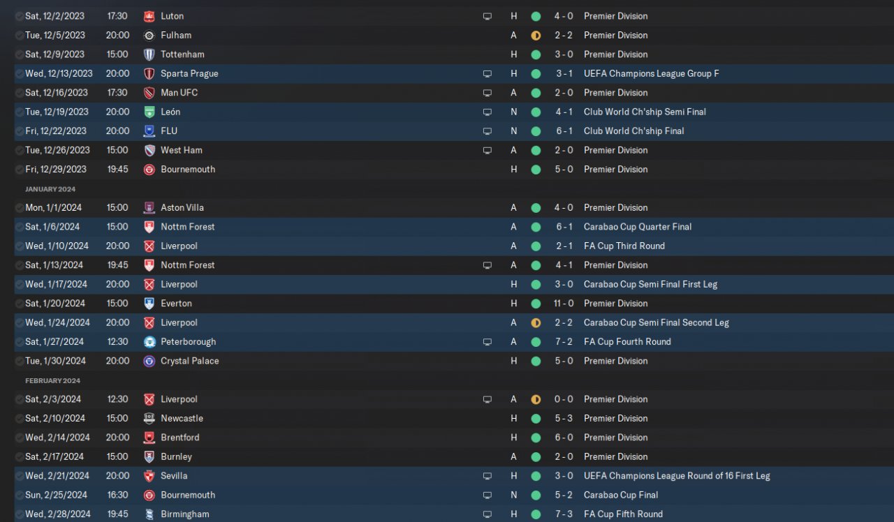Open the FLU team name link
The image size is (894, 522).
click(169, 131)
